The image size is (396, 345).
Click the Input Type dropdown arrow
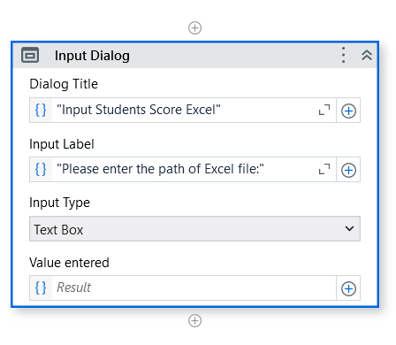click(349, 228)
